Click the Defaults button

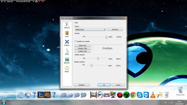(x=82, y=85)
